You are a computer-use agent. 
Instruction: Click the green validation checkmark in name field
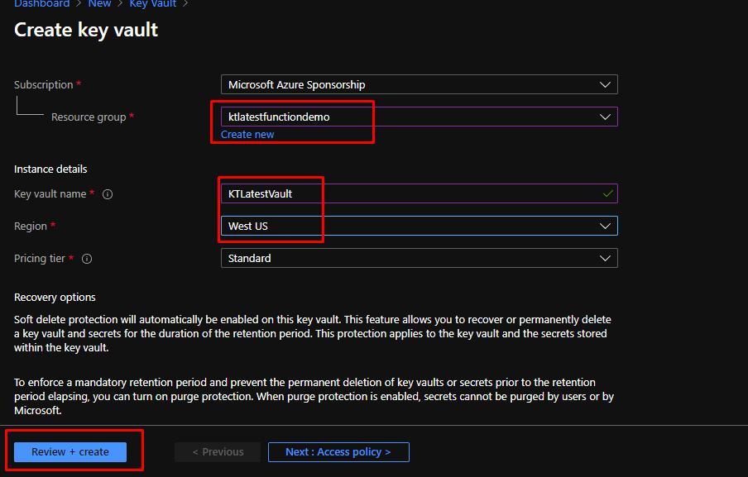(607, 193)
